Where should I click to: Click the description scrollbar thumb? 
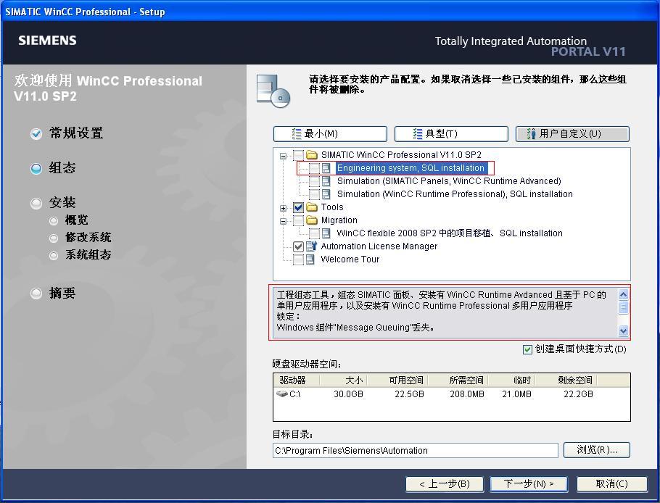point(624,307)
